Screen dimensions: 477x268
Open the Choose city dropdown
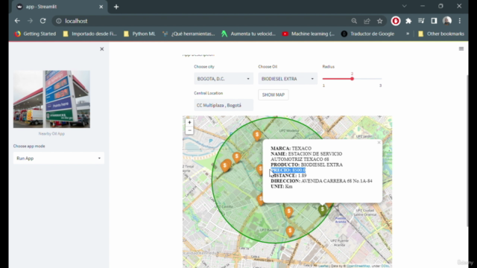click(224, 79)
